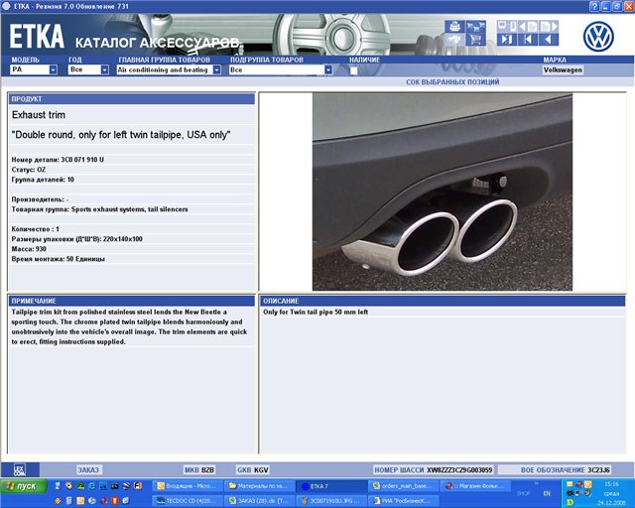Click the 'Время монтажа: 50 Единицы' line

coord(58,259)
